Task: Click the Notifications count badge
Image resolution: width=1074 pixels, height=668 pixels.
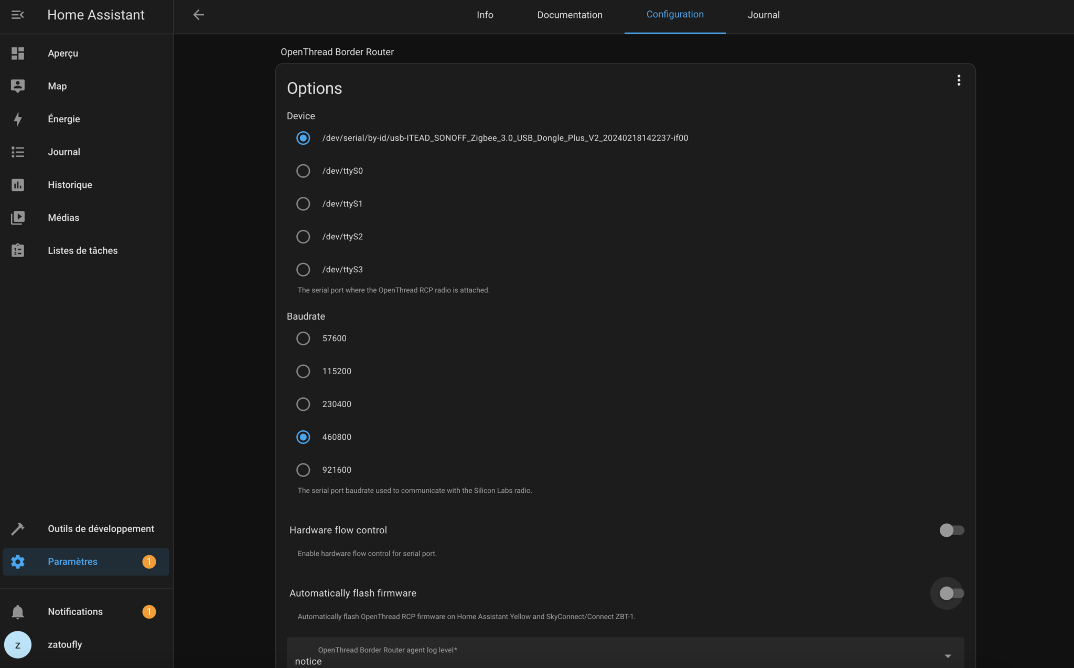Action: coord(149,611)
